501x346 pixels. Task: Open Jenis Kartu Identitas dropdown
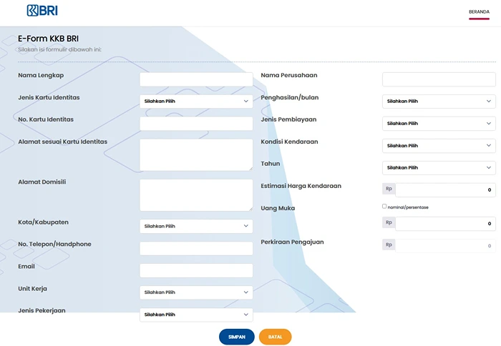tap(196, 102)
